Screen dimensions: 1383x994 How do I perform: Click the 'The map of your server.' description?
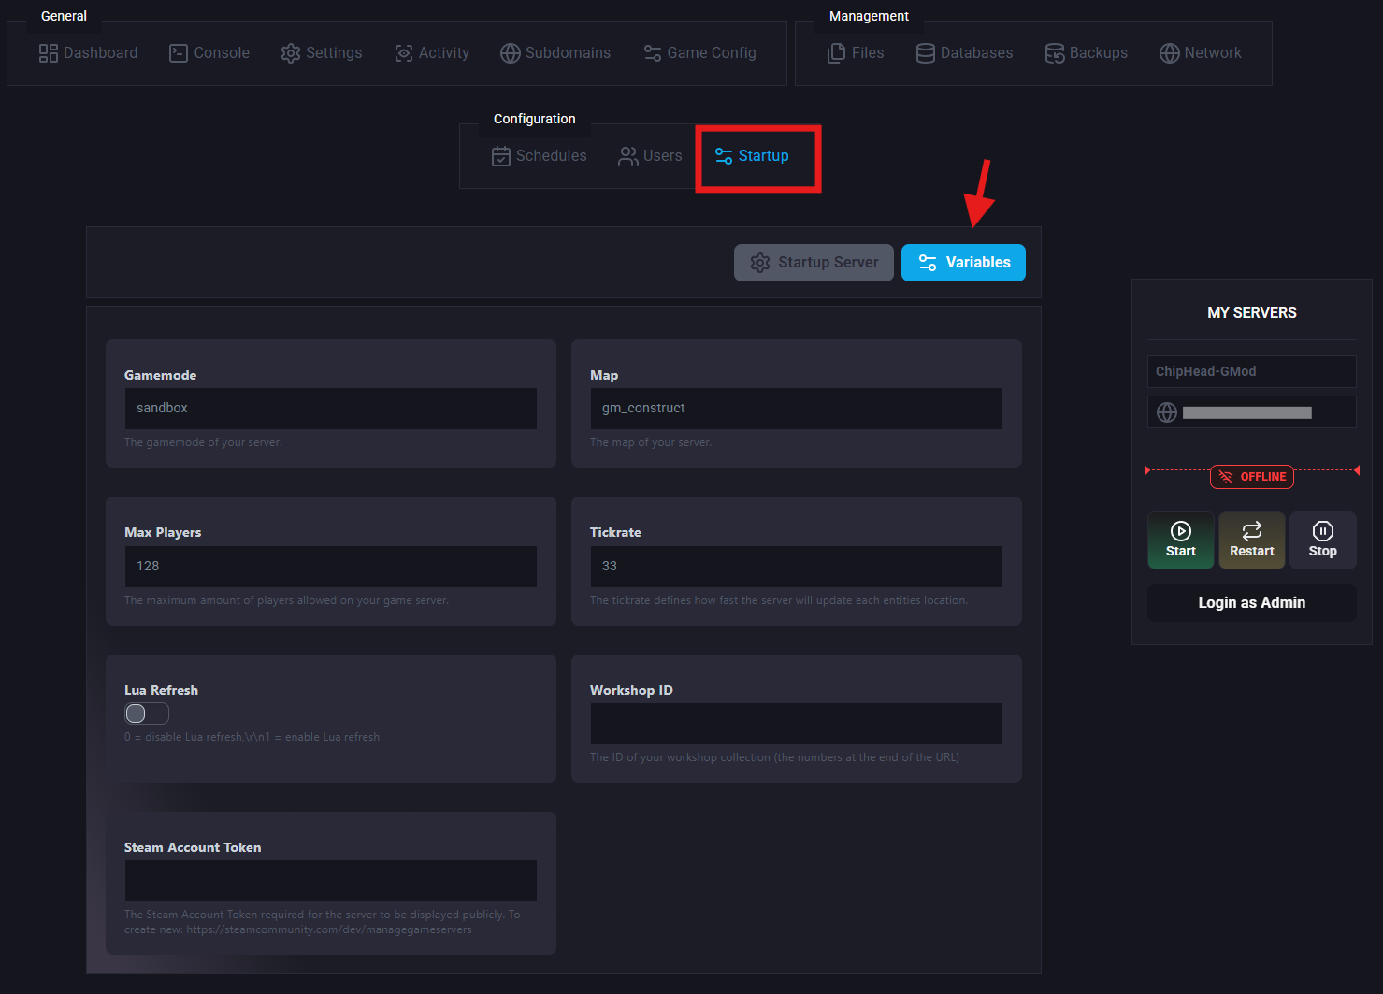click(651, 442)
